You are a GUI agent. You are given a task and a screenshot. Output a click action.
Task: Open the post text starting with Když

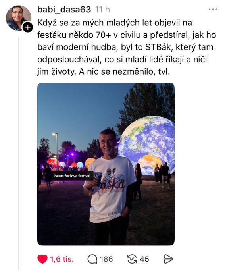pos(127,47)
